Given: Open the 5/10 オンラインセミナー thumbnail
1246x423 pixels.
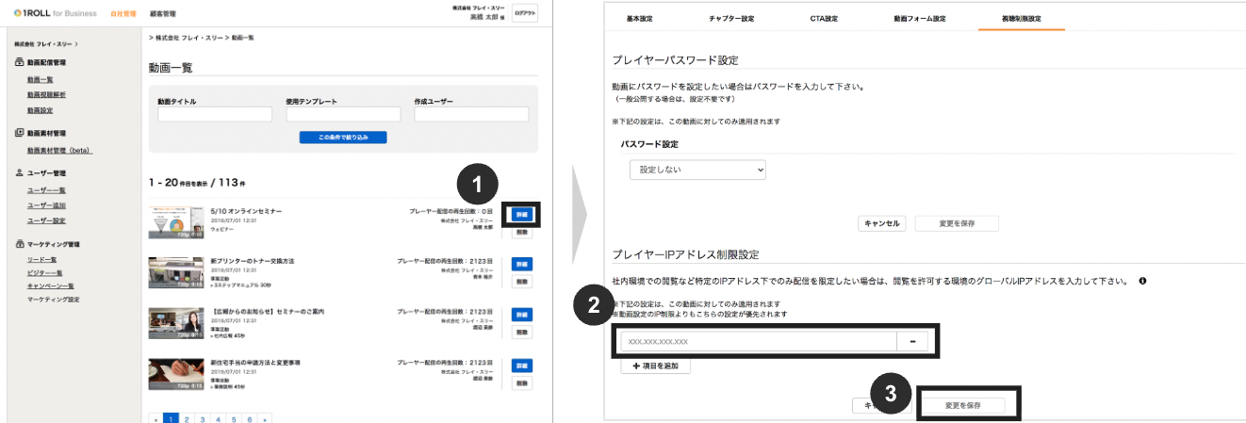Looking at the screenshot, I should 176,222.
